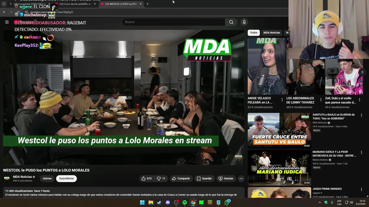This screenshot has width=369, height=207.
Task: Open Kick app from the taskbar
Action: point(202,202)
